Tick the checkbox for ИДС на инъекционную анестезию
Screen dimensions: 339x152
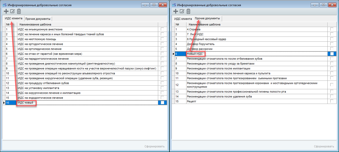click(x=162, y=29)
